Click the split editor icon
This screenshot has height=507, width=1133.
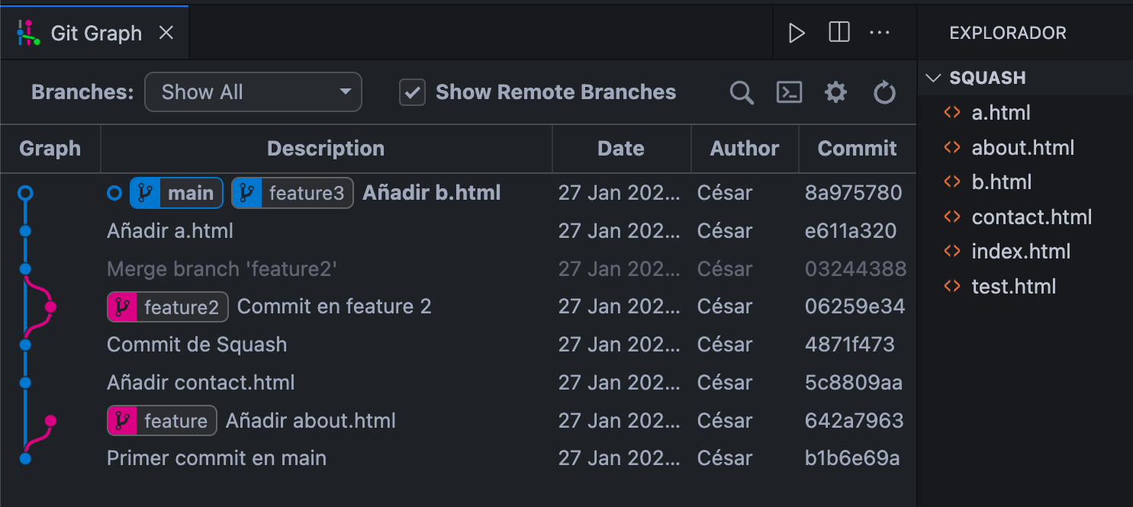pyautogui.click(x=839, y=33)
